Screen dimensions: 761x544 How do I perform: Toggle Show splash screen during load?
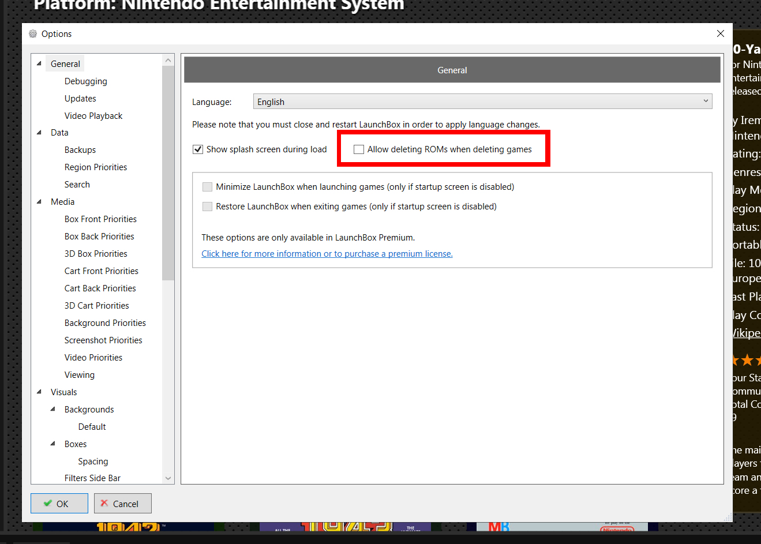(x=198, y=149)
